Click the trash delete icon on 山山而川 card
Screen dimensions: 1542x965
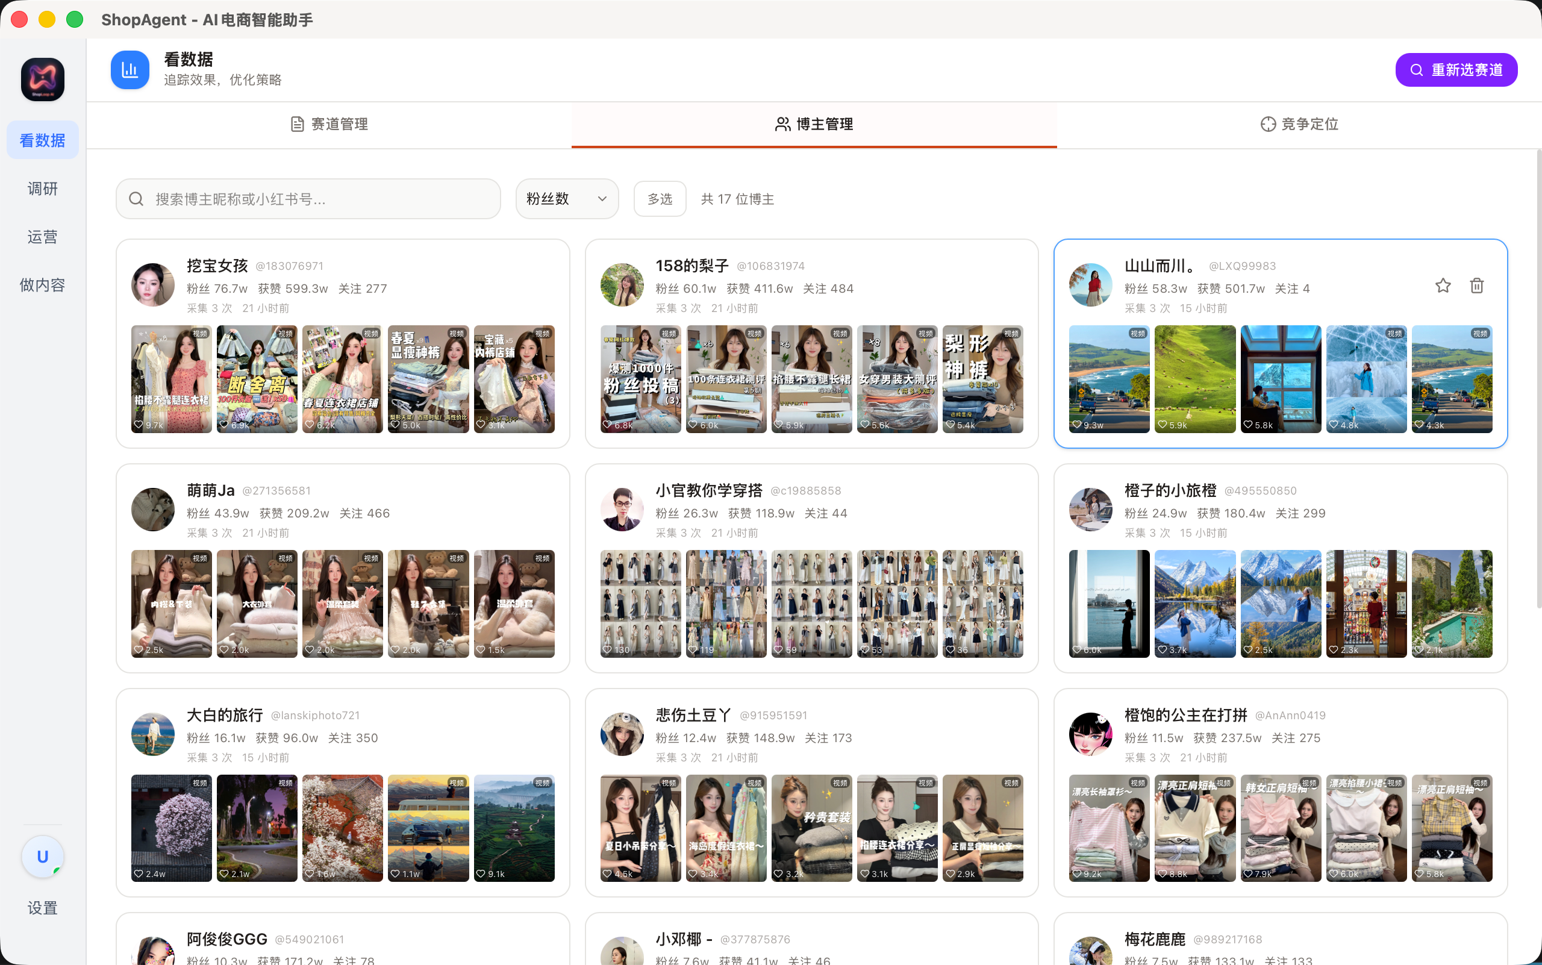coord(1476,286)
